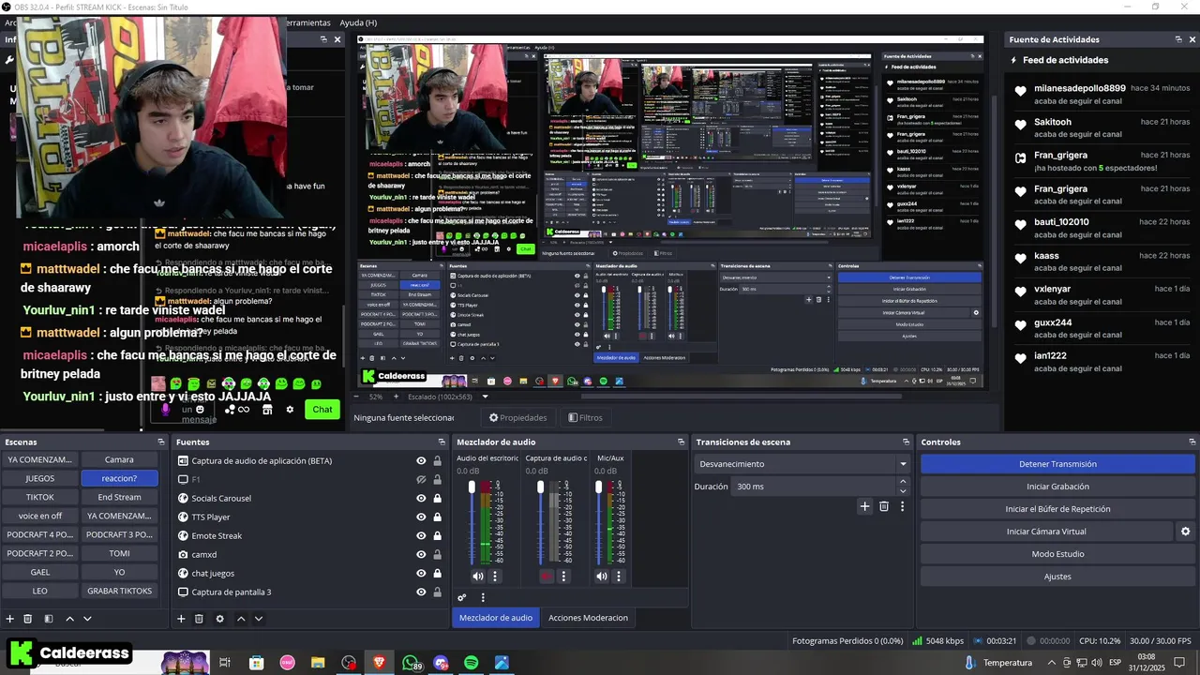Start recording with Iniciar Grabación
Screen dimensions: 1200x675
[x=1057, y=487]
